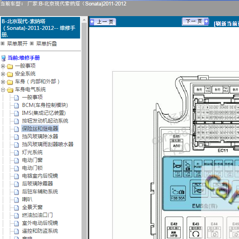The height and width of the screenshot is (239, 239).
Task: Open 全景天窗 page
Action: tap(32, 207)
